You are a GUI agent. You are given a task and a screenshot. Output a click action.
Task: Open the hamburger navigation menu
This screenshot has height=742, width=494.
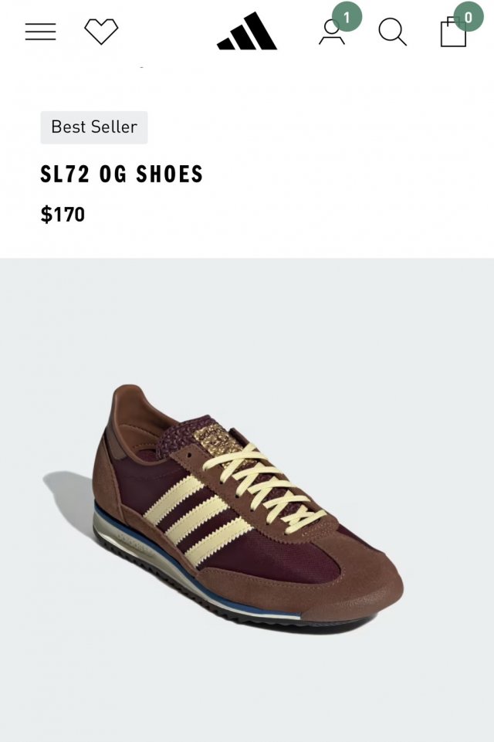pyautogui.click(x=40, y=32)
